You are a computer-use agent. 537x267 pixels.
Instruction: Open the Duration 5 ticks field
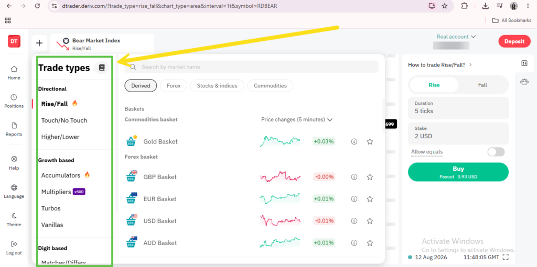pyautogui.click(x=458, y=107)
